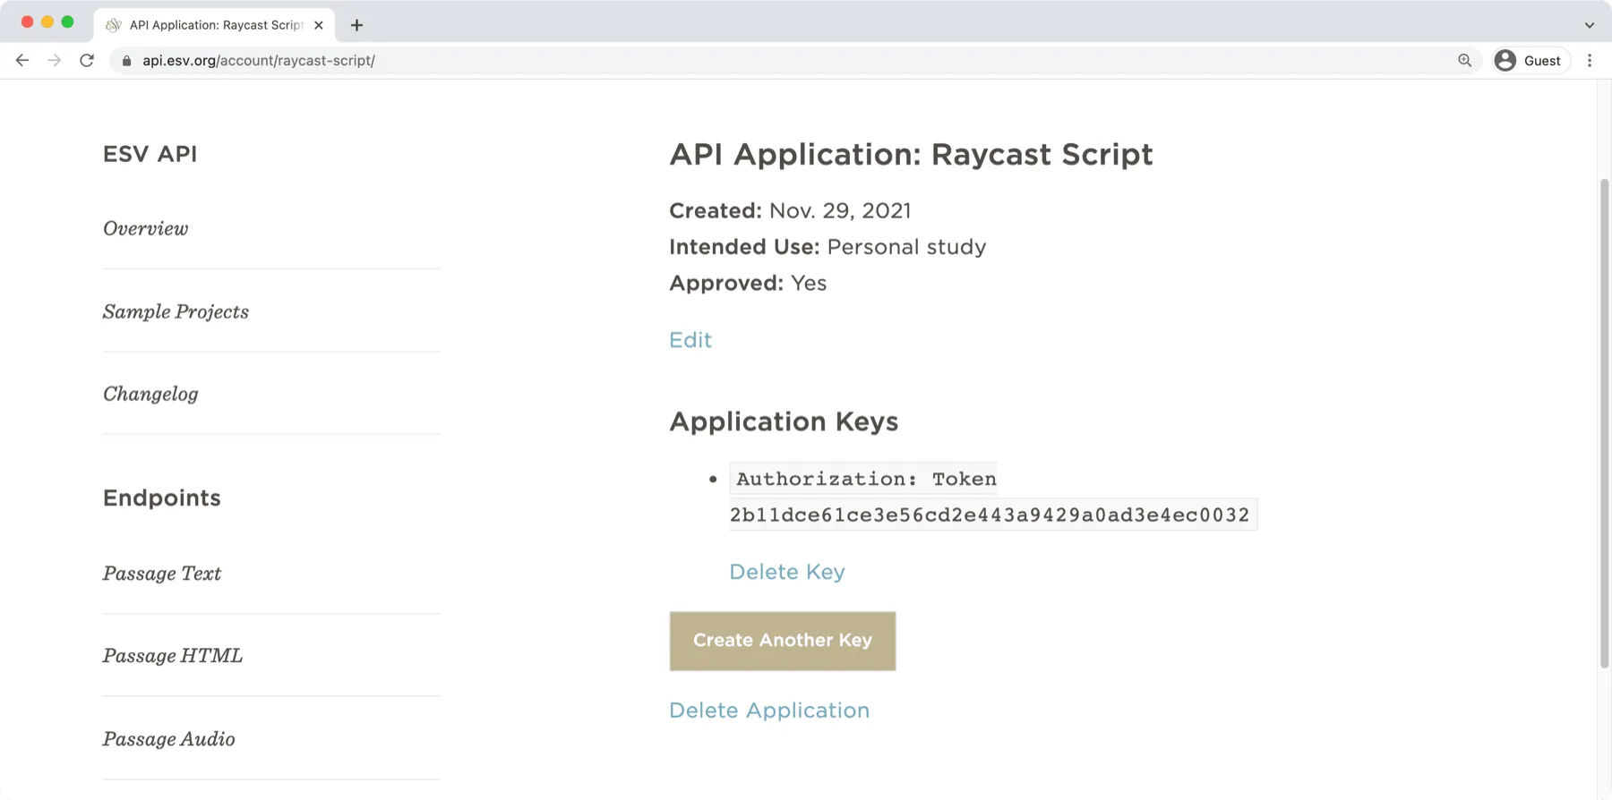Click the Edit application link

(690, 340)
